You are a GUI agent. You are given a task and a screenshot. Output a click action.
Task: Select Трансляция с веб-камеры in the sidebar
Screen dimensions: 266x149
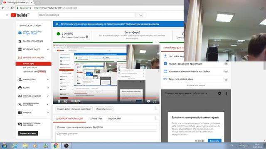[x=34, y=72]
